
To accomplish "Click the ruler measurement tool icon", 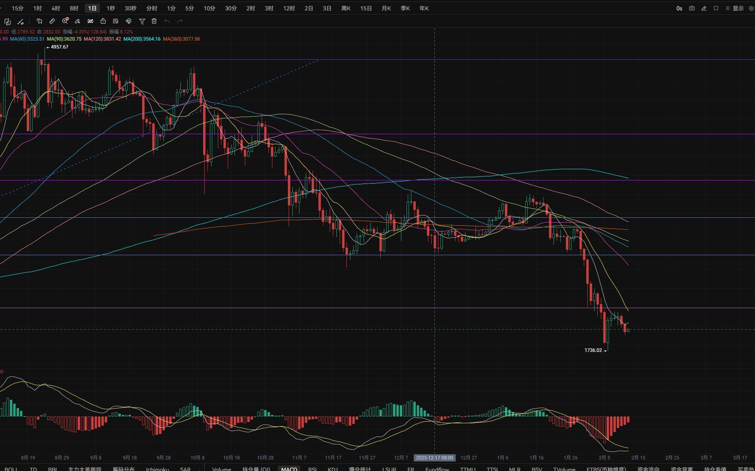I will click(x=52, y=21).
